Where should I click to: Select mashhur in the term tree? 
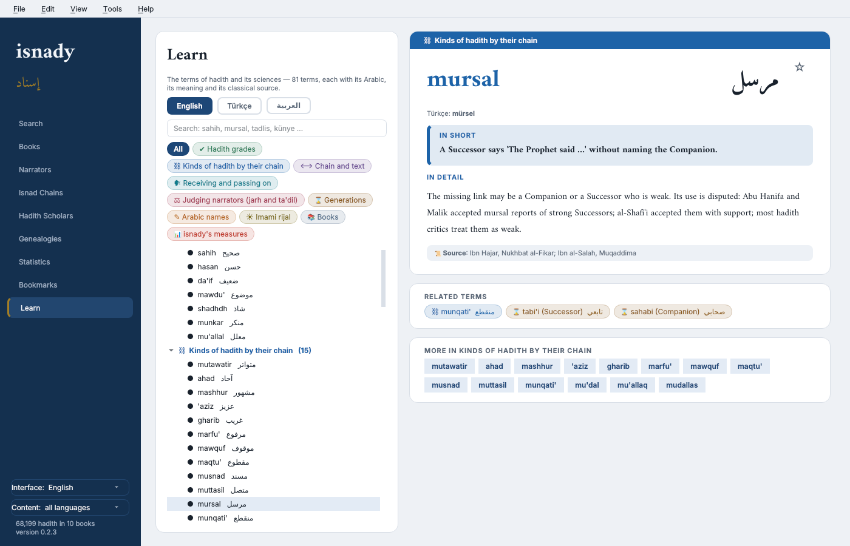tap(273, 393)
